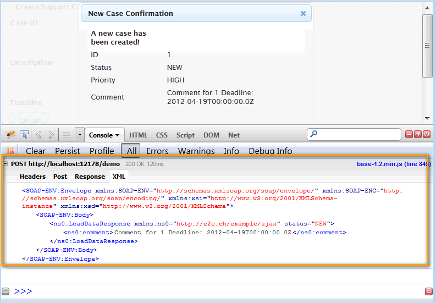Open the Firebug bug icon menu
This screenshot has width=436, height=303.
pos(10,134)
